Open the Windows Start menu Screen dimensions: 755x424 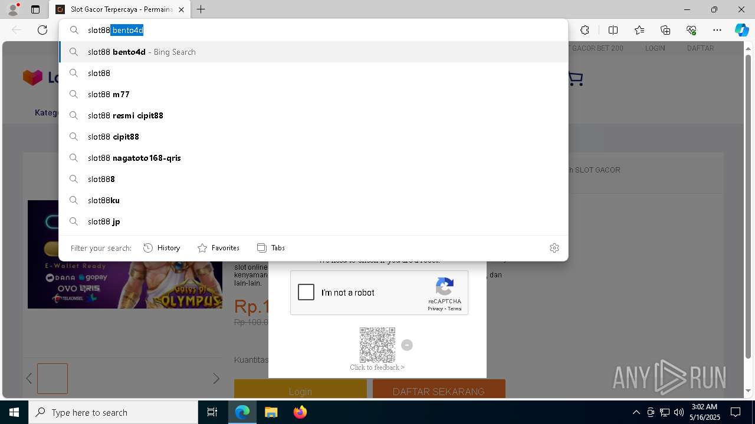coord(14,412)
